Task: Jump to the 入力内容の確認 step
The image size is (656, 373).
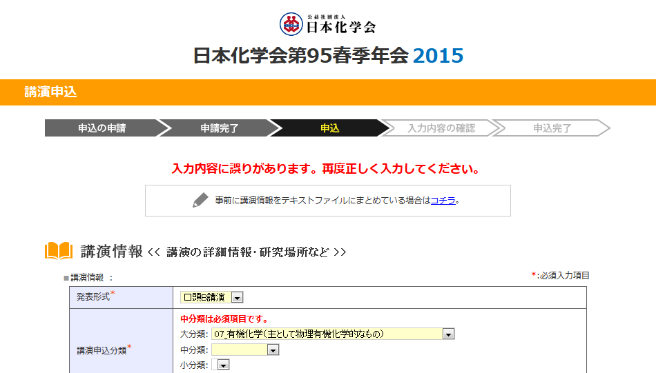Action: (441, 128)
